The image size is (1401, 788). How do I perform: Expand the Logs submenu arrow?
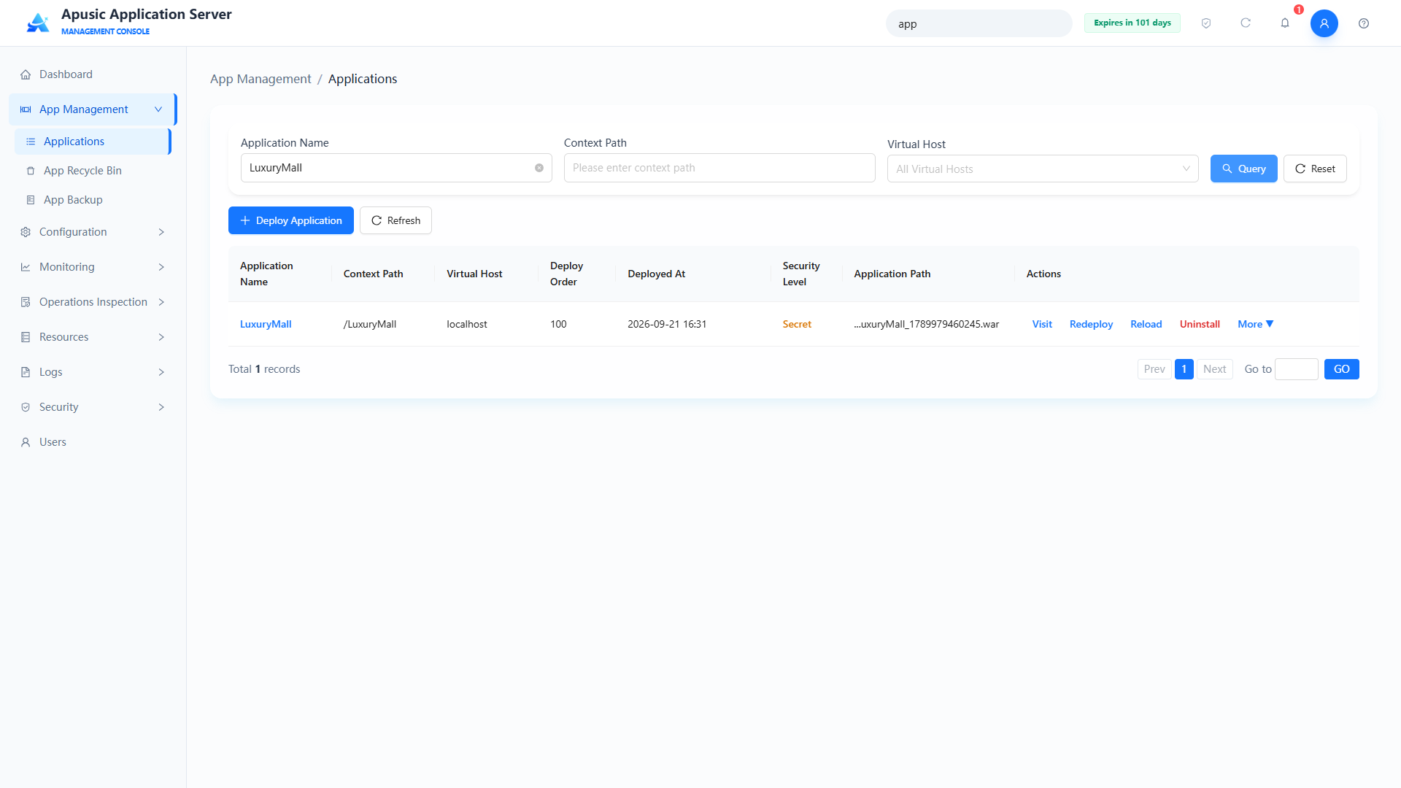(161, 372)
